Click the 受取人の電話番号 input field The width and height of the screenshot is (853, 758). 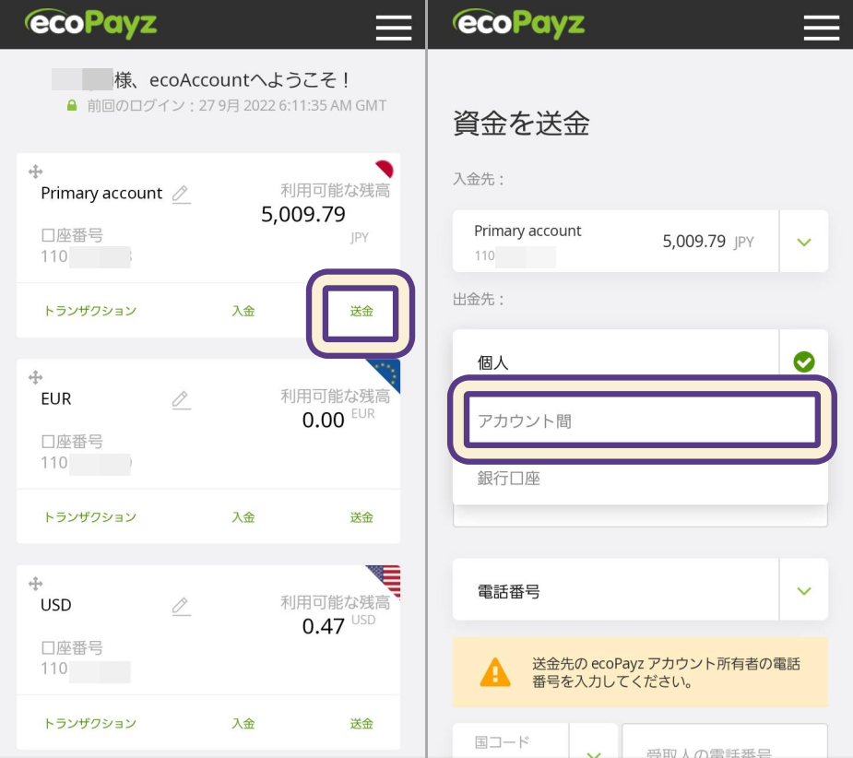click(725, 741)
